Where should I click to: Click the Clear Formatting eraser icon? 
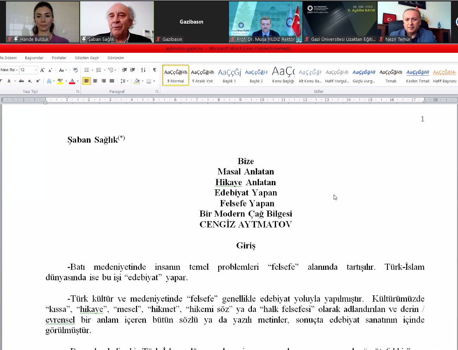pos(75,70)
